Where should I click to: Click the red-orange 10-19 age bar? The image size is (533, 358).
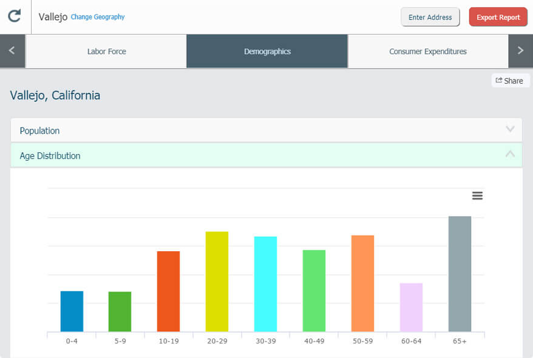(168, 291)
